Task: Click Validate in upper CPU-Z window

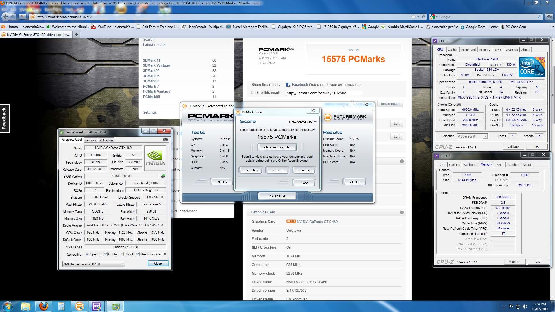Action: tap(513, 147)
